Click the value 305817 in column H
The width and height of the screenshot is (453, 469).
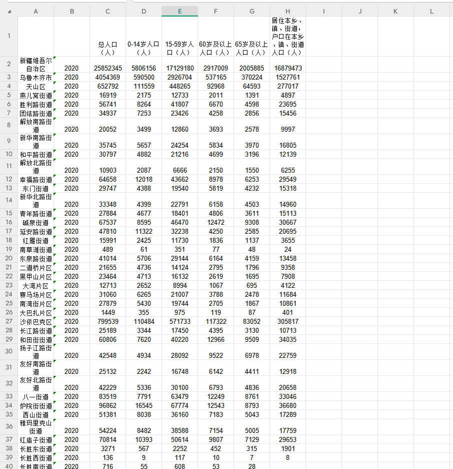coord(288,321)
